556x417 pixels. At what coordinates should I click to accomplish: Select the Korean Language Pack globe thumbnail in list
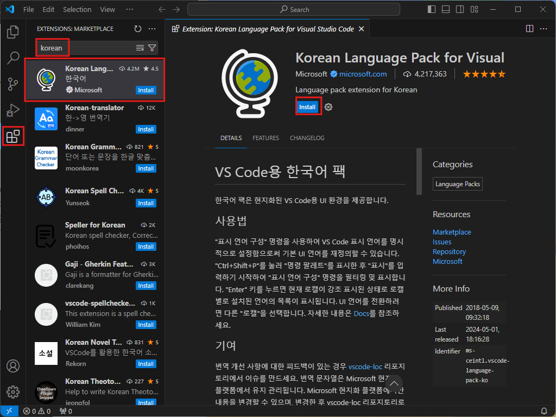tap(46, 79)
